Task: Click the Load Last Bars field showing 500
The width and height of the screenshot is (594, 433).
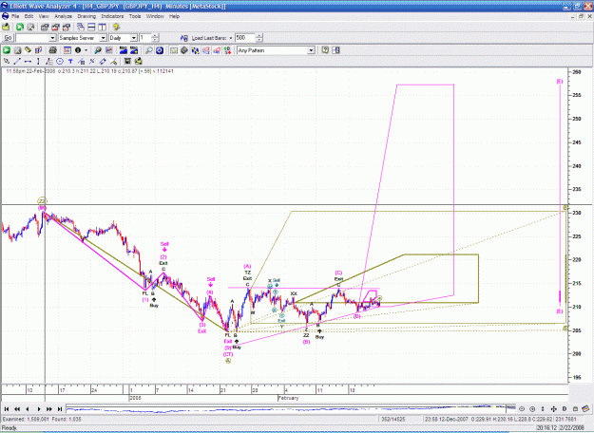Action: coord(245,38)
